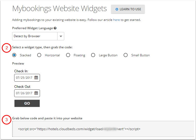The image size is (196, 140).
Task: Click 'Grab below code and paste' text
Action: click(47, 118)
